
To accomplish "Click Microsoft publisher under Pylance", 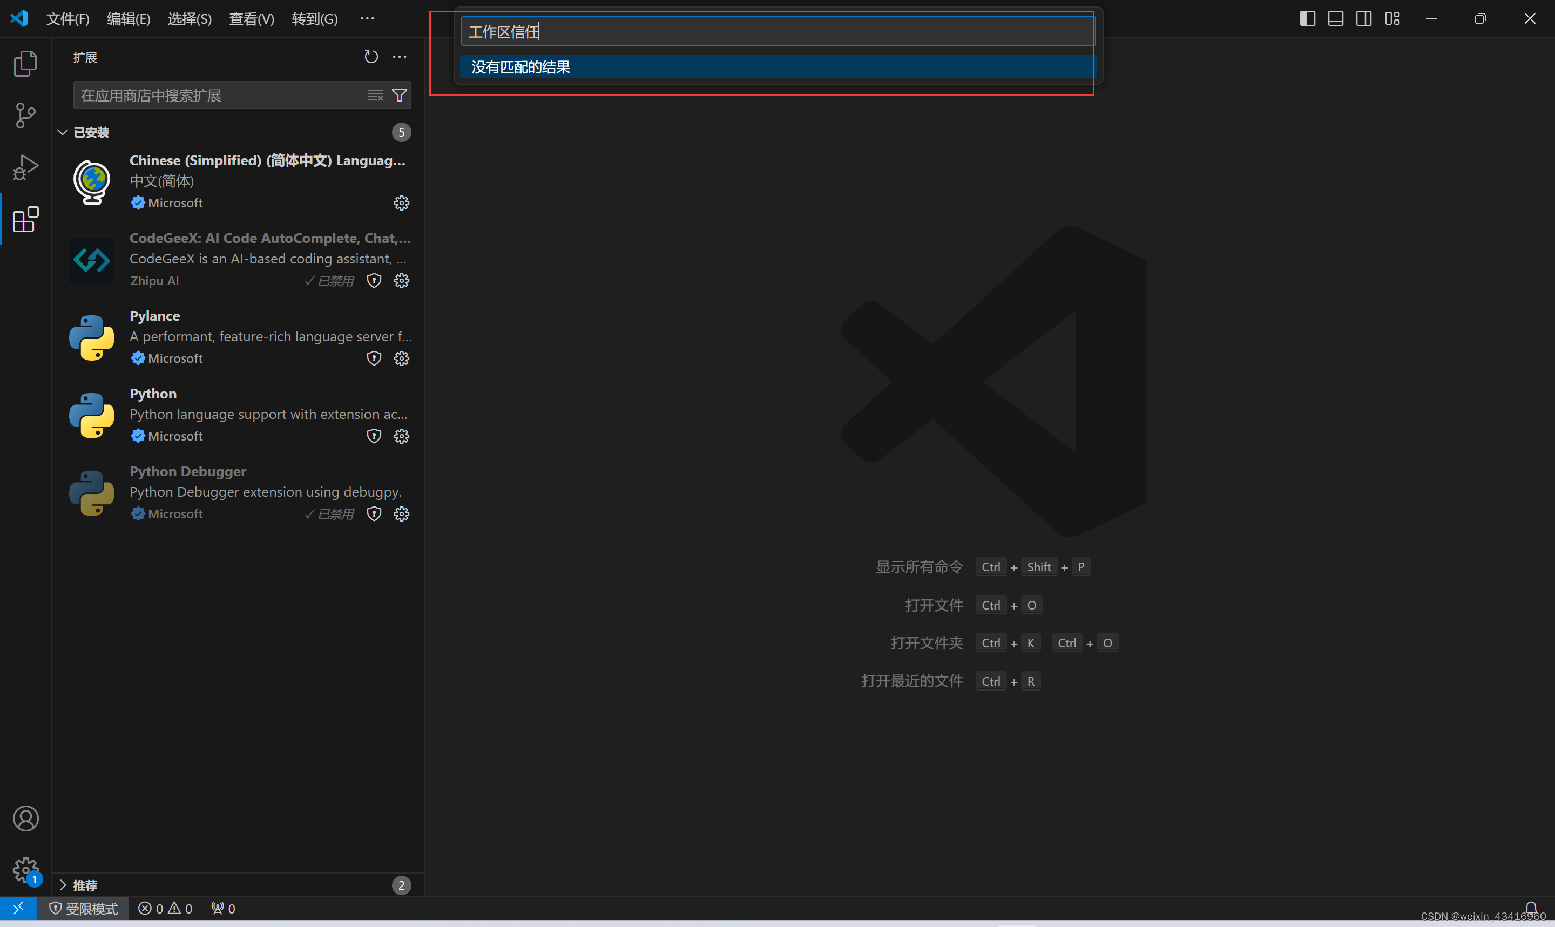I will pos(175,358).
